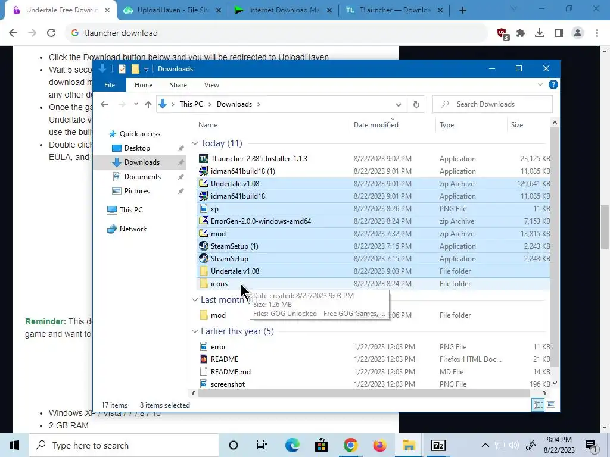
Task: Reload the Chrome page
Action: coord(51,33)
